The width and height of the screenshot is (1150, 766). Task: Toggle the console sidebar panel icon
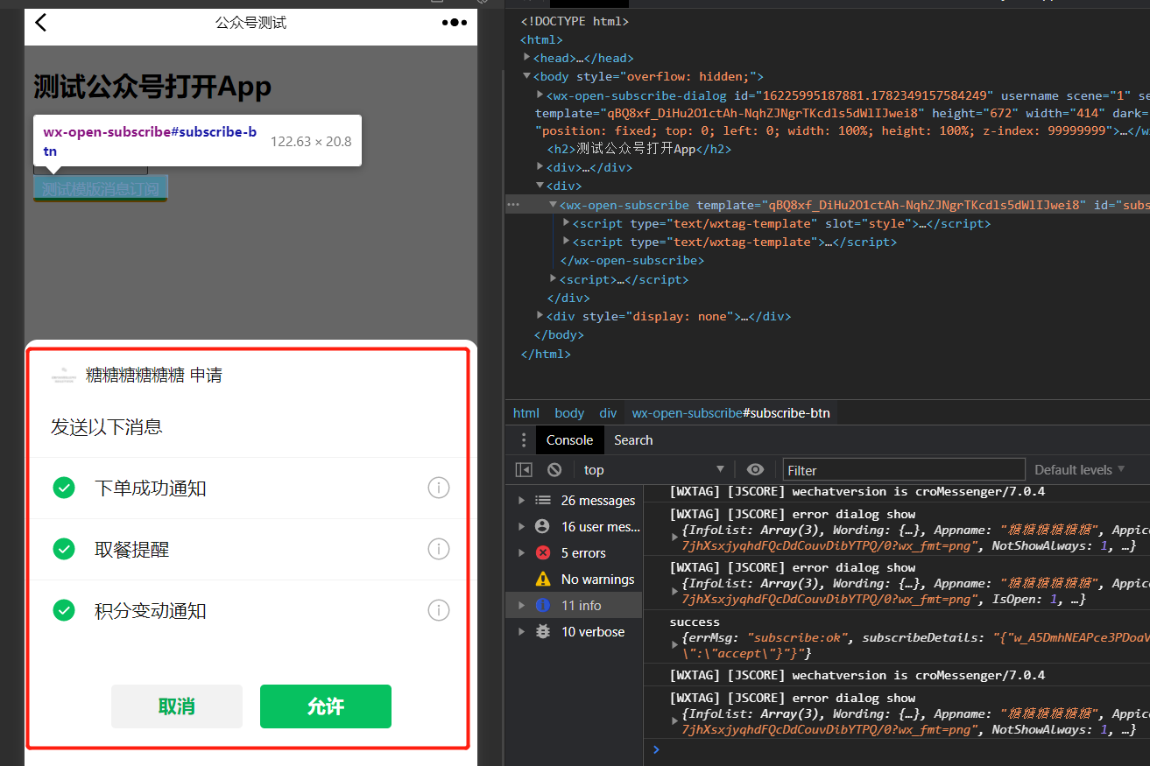point(524,470)
